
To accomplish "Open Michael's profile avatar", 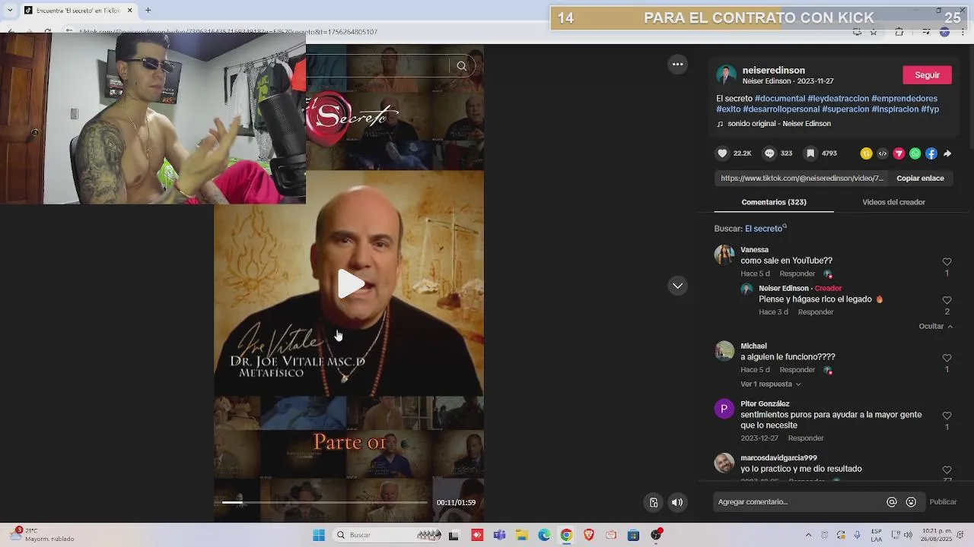I will click(x=724, y=351).
